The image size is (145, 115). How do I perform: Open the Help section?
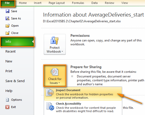[x=9, y=91]
